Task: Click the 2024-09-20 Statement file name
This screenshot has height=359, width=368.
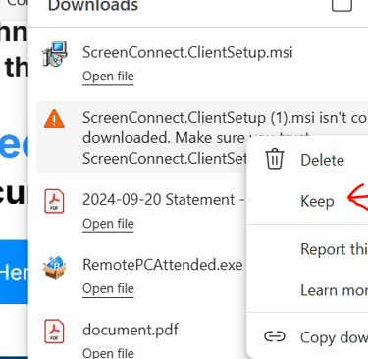Action: (x=164, y=200)
